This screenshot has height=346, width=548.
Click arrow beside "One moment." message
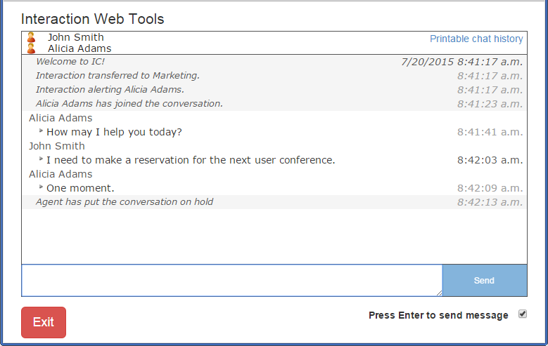tap(41, 187)
